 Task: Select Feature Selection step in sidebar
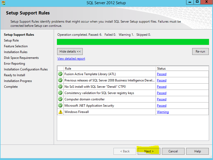16,46
